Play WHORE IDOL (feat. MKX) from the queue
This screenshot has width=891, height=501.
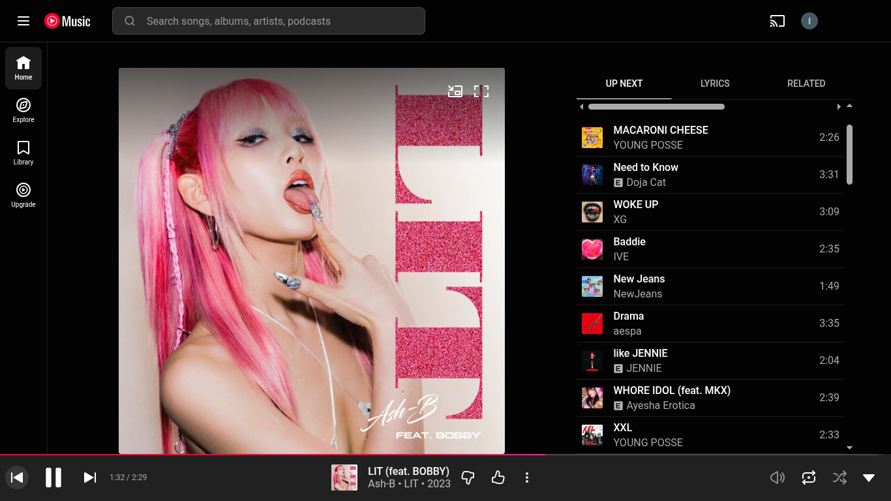coord(710,398)
